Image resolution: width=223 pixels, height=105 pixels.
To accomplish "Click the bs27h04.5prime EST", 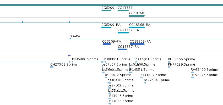I will [x=145, y=83].
